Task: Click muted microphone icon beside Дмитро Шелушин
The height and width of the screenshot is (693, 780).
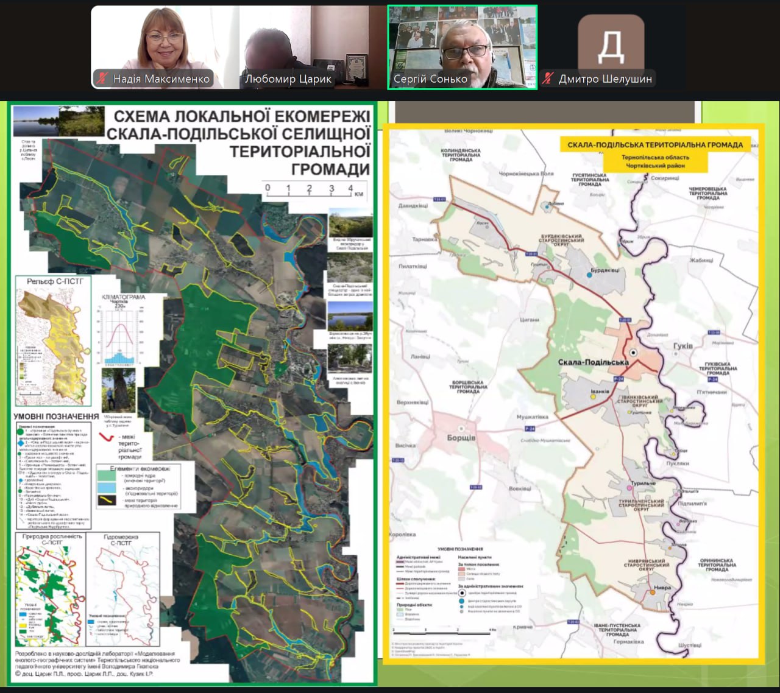Action: point(548,79)
